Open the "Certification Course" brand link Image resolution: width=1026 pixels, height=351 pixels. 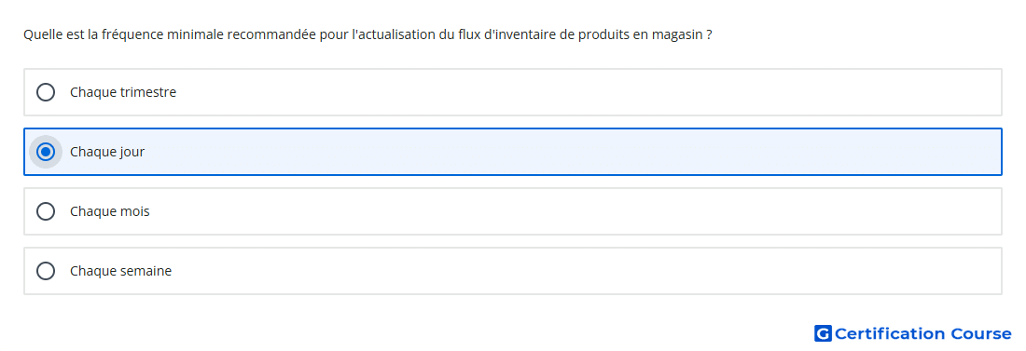click(x=913, y=333)
